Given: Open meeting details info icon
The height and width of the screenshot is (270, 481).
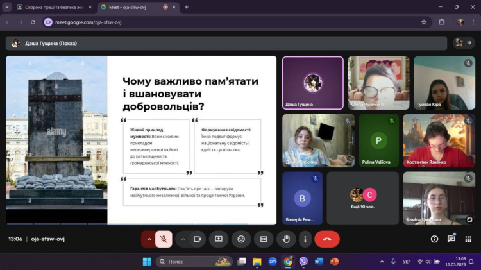Looking at the screenshot, I should tap(434, 239).
